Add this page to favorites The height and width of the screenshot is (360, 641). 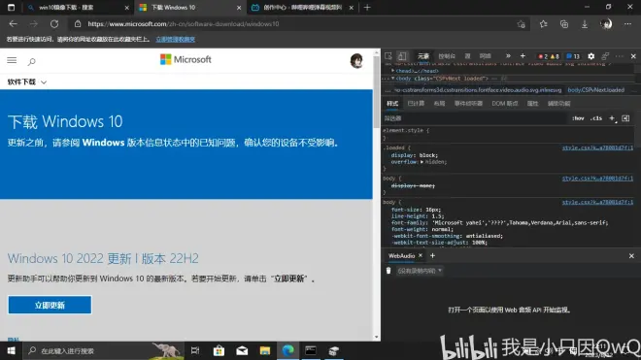[x=522, y=24]
